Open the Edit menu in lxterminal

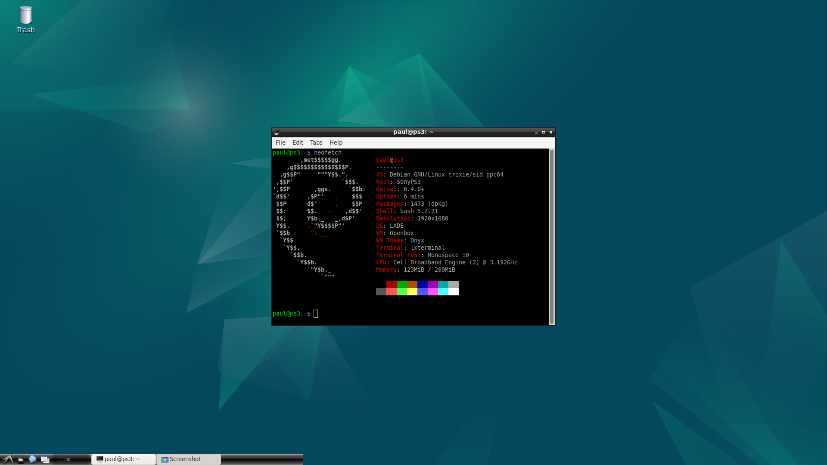point(298,143)
